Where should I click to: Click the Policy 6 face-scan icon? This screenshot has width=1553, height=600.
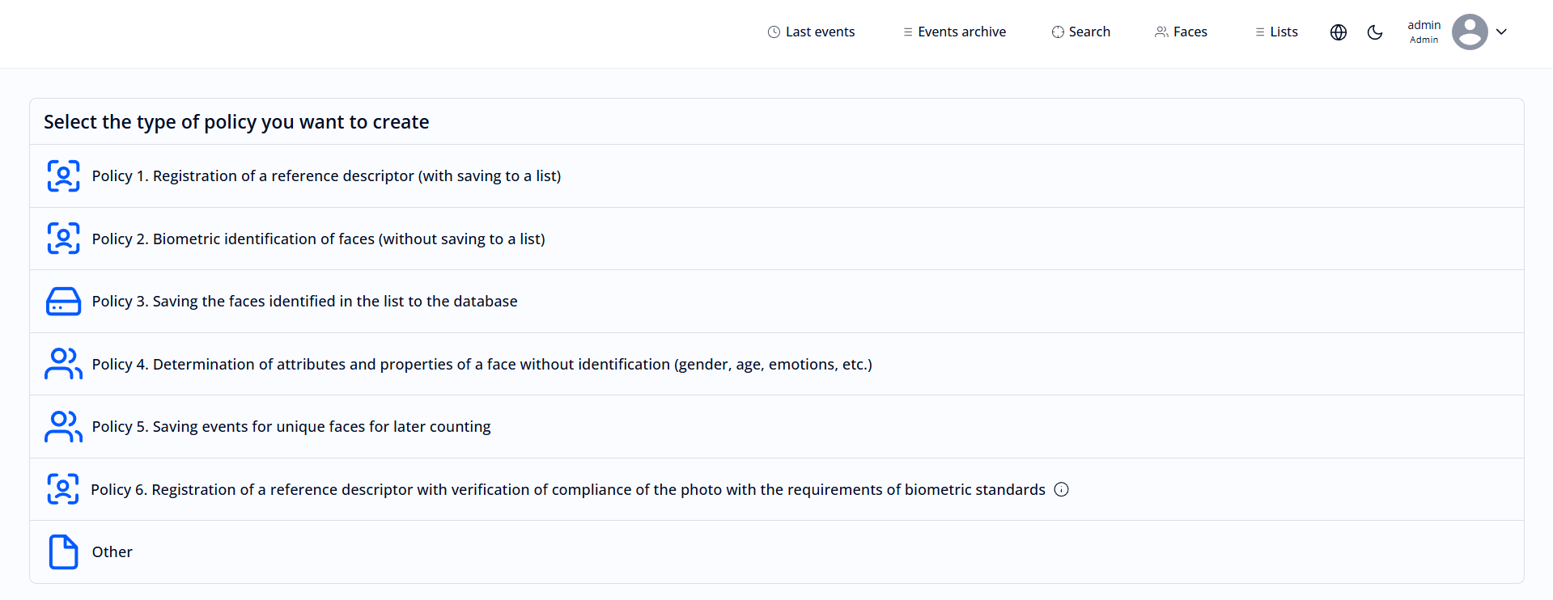[x=63, y=489]
